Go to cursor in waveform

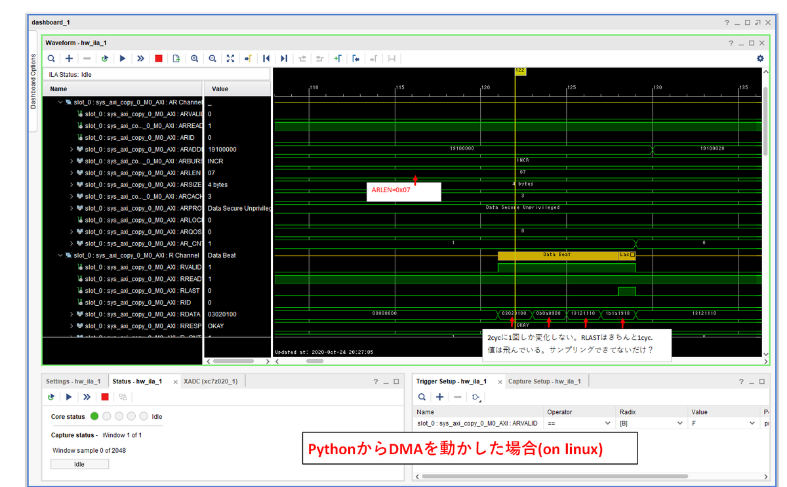(x=248, y=58)
